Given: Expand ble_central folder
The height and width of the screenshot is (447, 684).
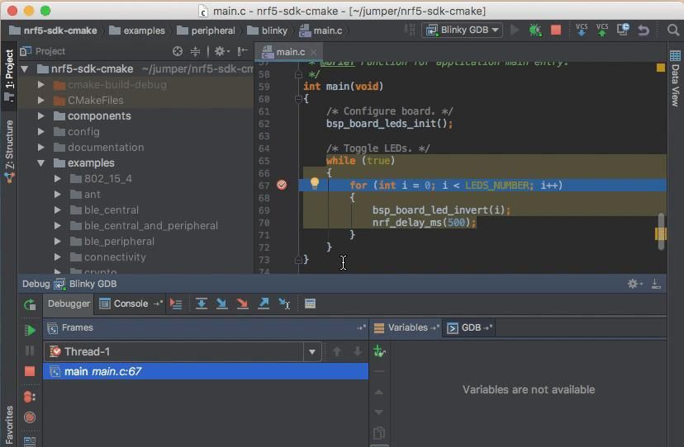Looking at the screenshot, I should 58,210.
